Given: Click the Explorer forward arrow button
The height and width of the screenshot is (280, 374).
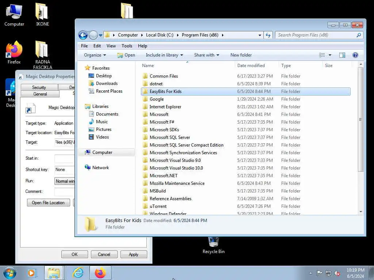Looking at the screenshot, I should (x=93, y=35).
